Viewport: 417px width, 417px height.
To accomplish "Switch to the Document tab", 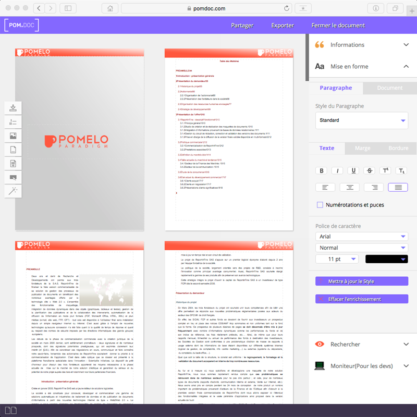I will [x=390, y=88].
